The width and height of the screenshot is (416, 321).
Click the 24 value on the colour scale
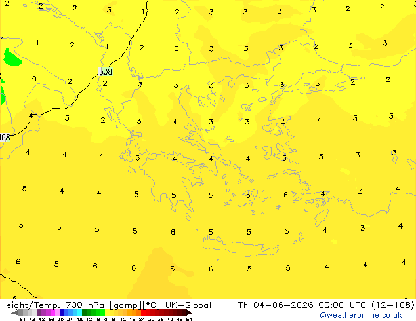(142, 319)
